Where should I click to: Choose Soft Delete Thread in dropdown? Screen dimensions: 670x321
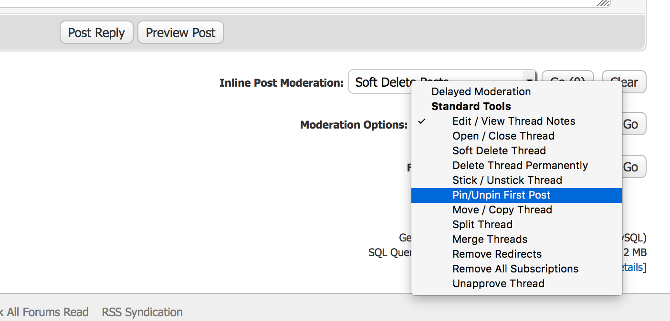[x=499, y=150]
